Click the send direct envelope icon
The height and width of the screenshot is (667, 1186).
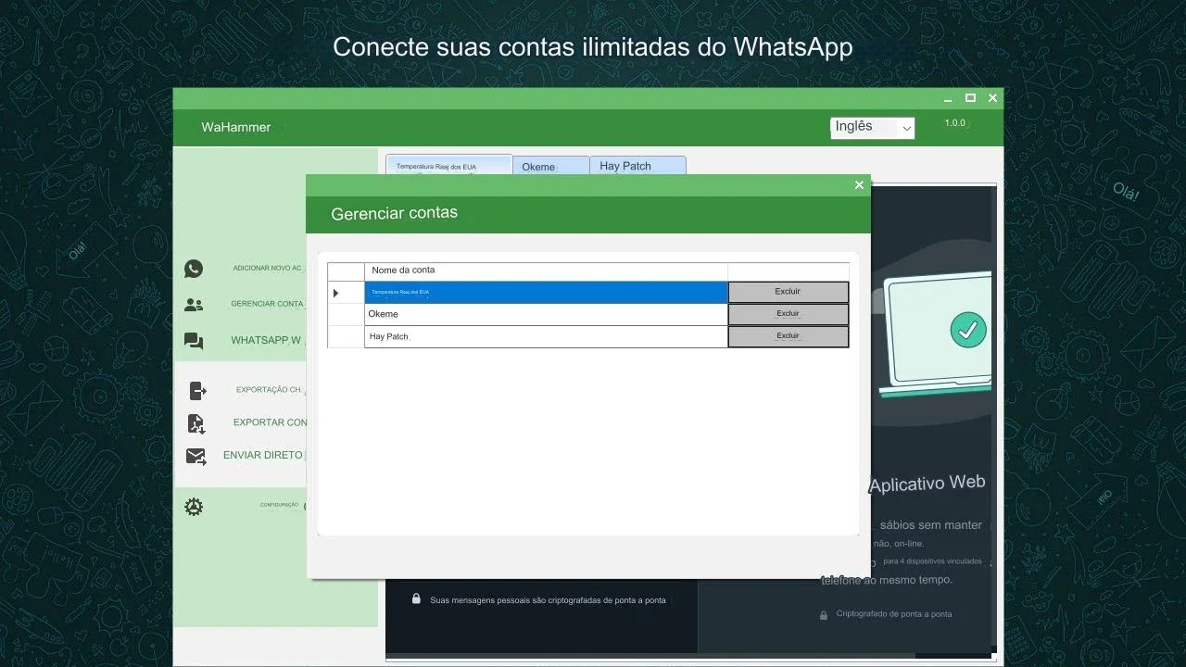pyautogui.click(x=196, y=456)
